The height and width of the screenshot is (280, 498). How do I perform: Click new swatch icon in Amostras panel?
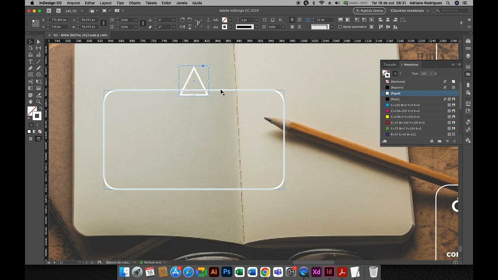[x=447, y=141]
